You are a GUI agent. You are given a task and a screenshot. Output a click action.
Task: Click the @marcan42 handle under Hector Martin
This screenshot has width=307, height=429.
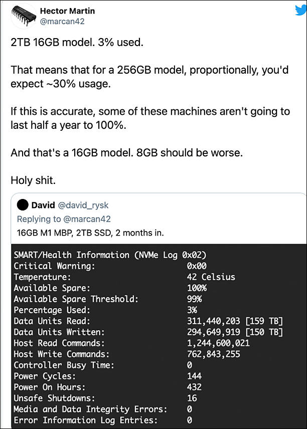[62, 22]
